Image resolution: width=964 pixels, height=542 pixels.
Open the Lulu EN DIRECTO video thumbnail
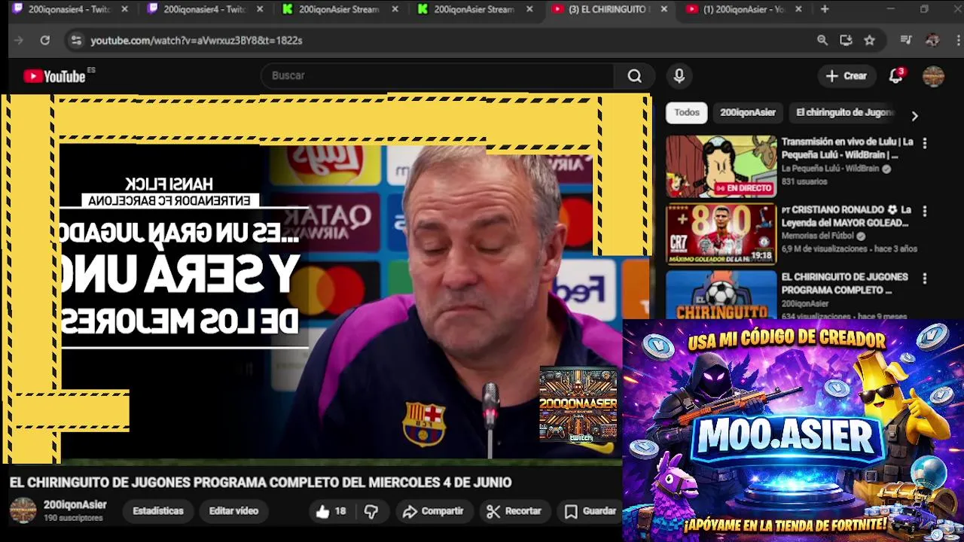721,166
